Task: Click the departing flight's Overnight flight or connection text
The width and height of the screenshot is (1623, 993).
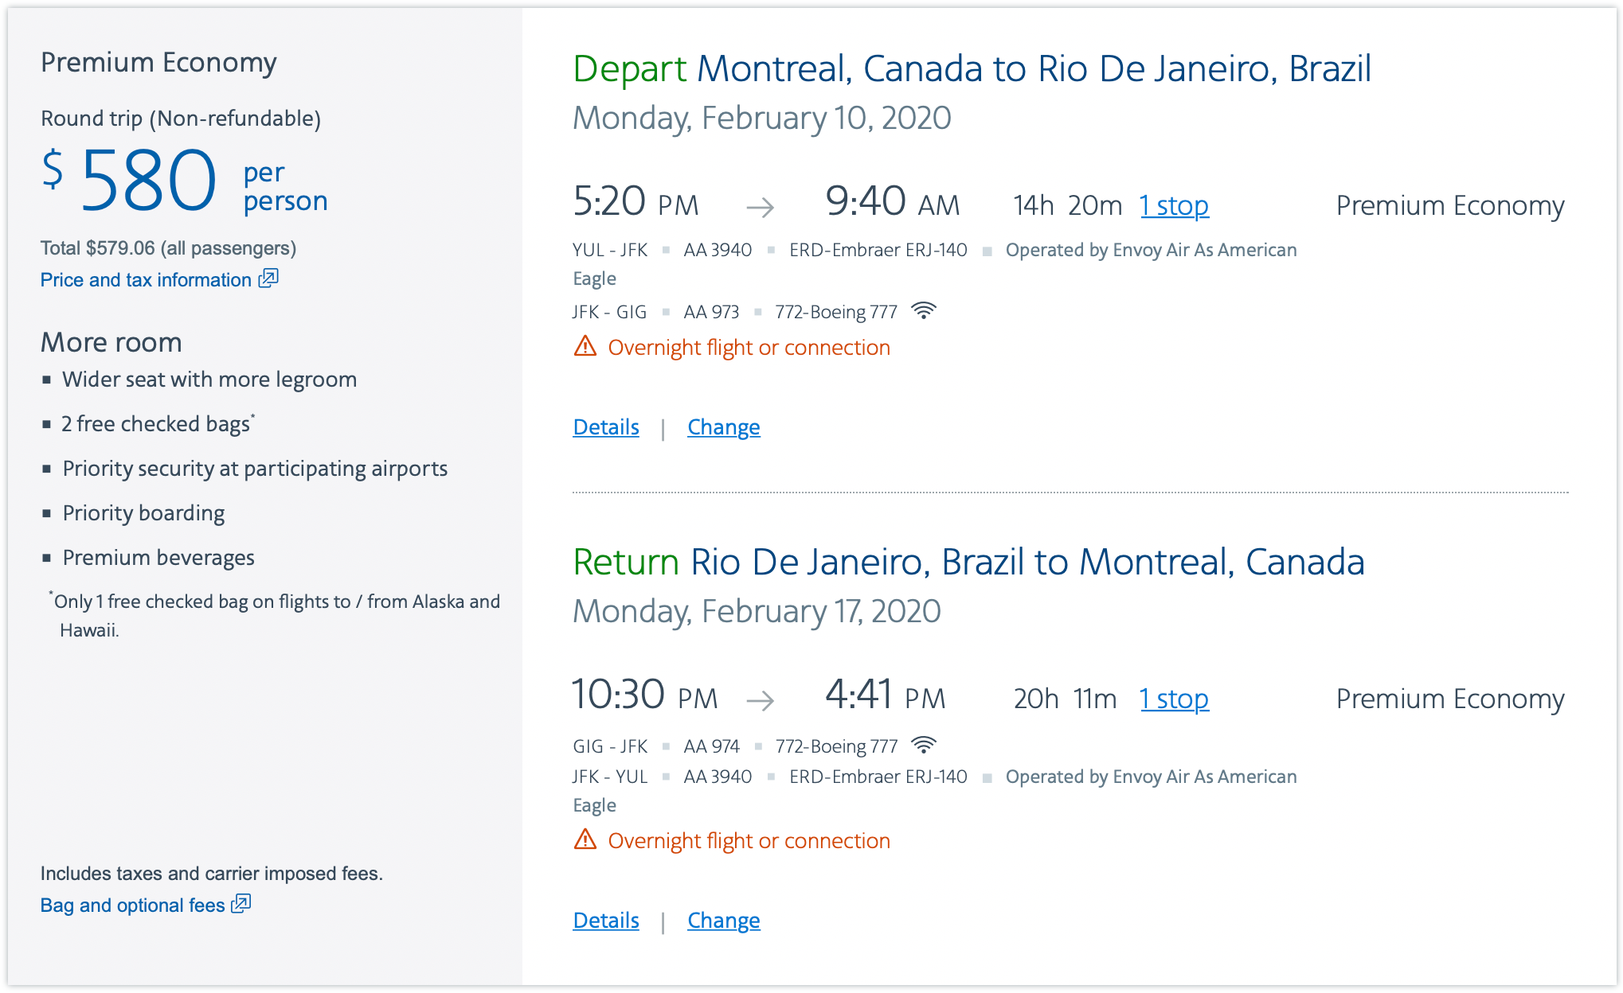Action: point(749,348)
